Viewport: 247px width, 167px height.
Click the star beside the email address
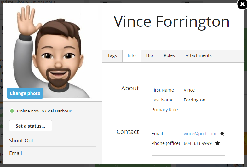[x=222, y=134]
